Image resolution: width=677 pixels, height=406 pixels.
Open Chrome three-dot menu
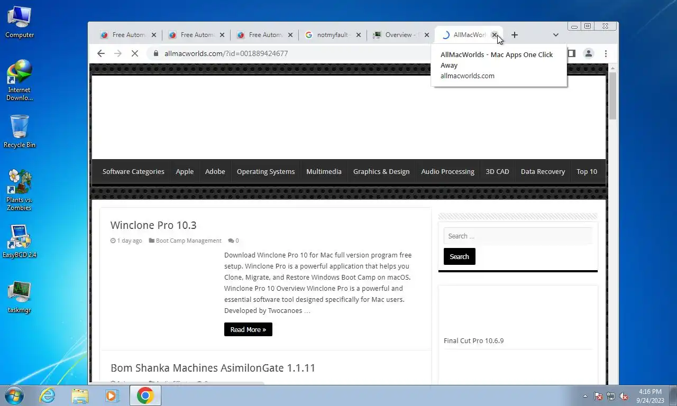pos(606,53)
